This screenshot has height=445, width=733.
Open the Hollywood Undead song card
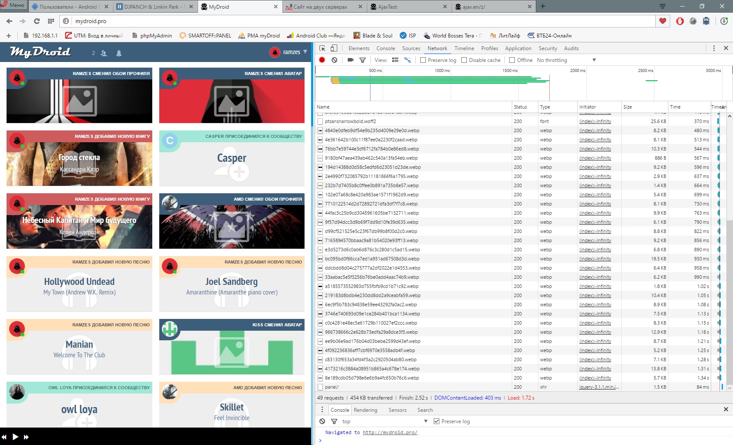79,284
